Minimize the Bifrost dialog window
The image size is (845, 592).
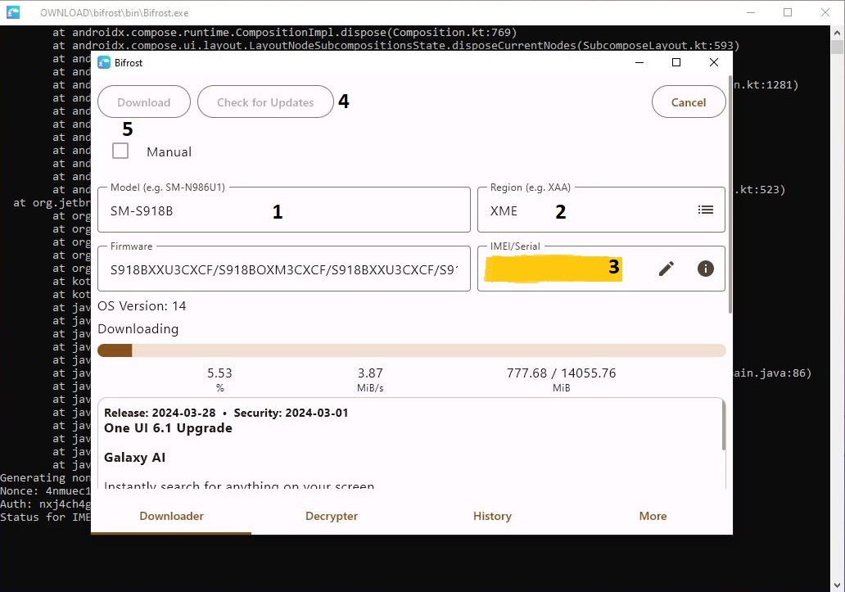pyautogui.click(x=639, y=62)
